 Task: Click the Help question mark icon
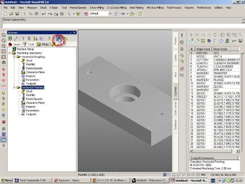point(140,14)
